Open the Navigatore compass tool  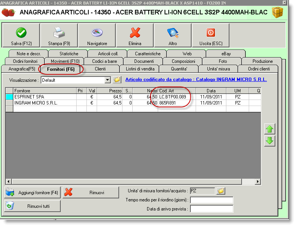pos(97,36)
